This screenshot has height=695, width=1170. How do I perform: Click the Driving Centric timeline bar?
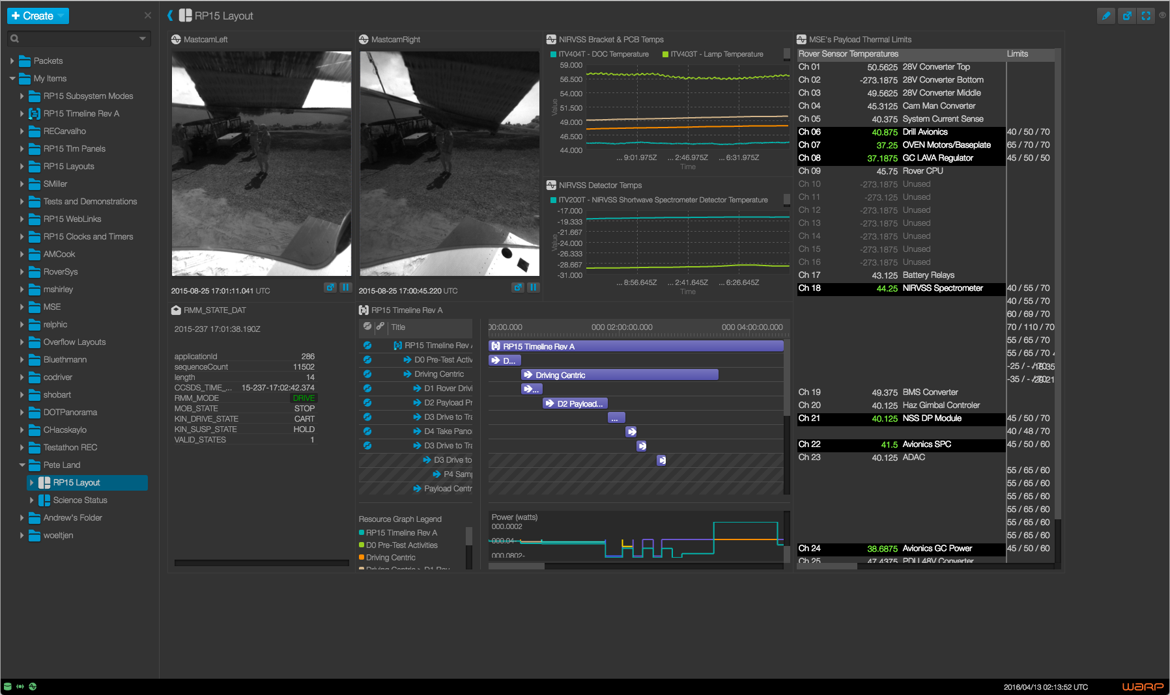tap(619, 375)
